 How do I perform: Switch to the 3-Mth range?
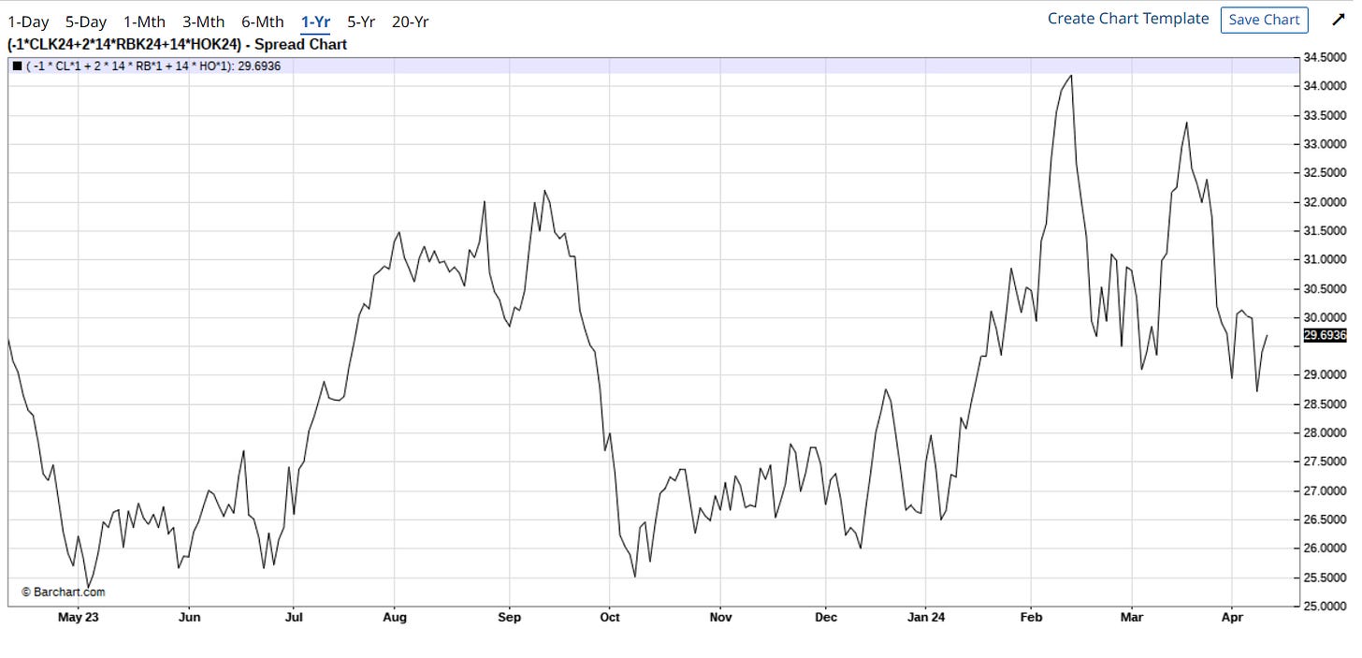(203, 22)
